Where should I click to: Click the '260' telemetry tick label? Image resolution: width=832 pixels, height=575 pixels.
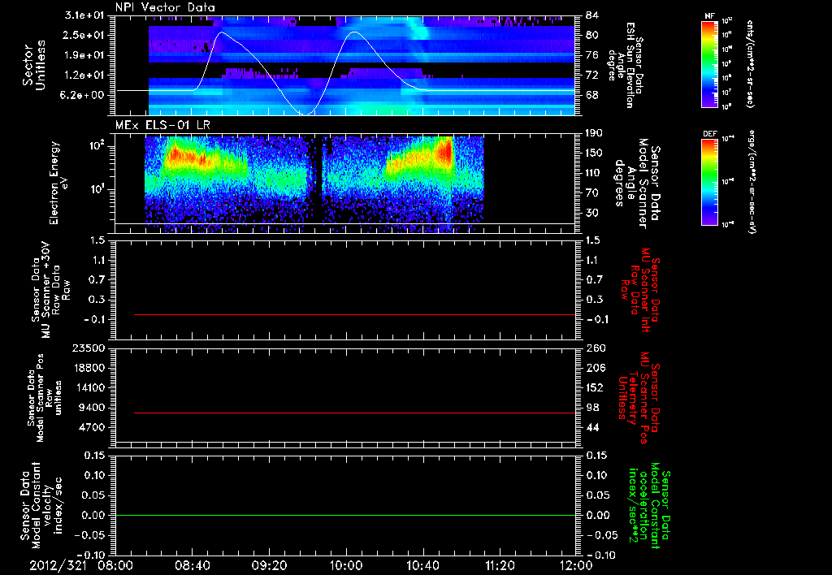click(x=595, y=348)
